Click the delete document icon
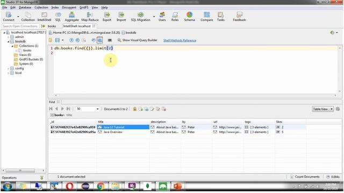This screenshot has width=344, height=193. tap(163, 109)
